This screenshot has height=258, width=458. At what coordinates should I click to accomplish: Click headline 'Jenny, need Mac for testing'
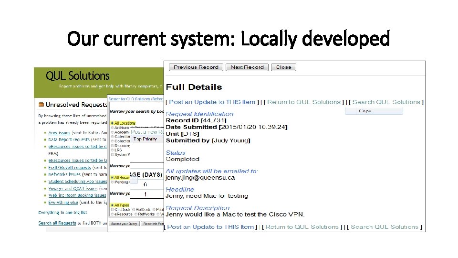tap(207, 196)
